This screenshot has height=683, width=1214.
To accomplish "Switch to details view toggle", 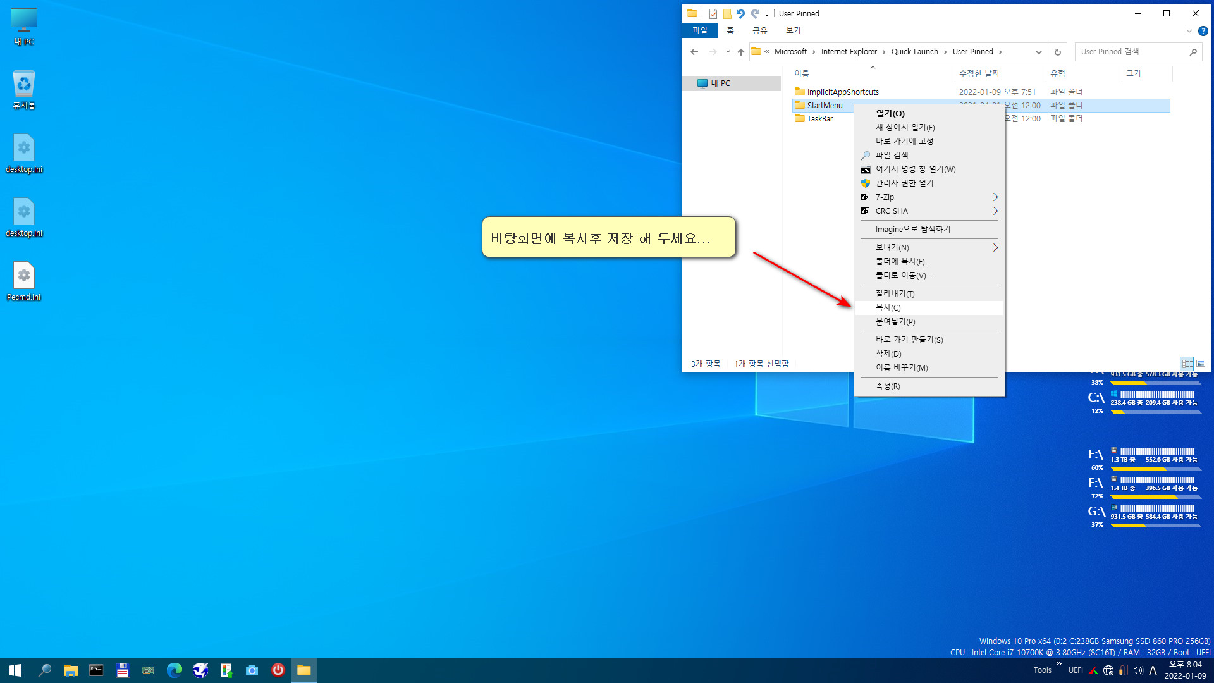I will pos(1187,364).
